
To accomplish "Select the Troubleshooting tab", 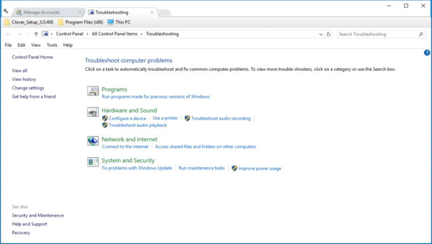I will tap(120, 12).
